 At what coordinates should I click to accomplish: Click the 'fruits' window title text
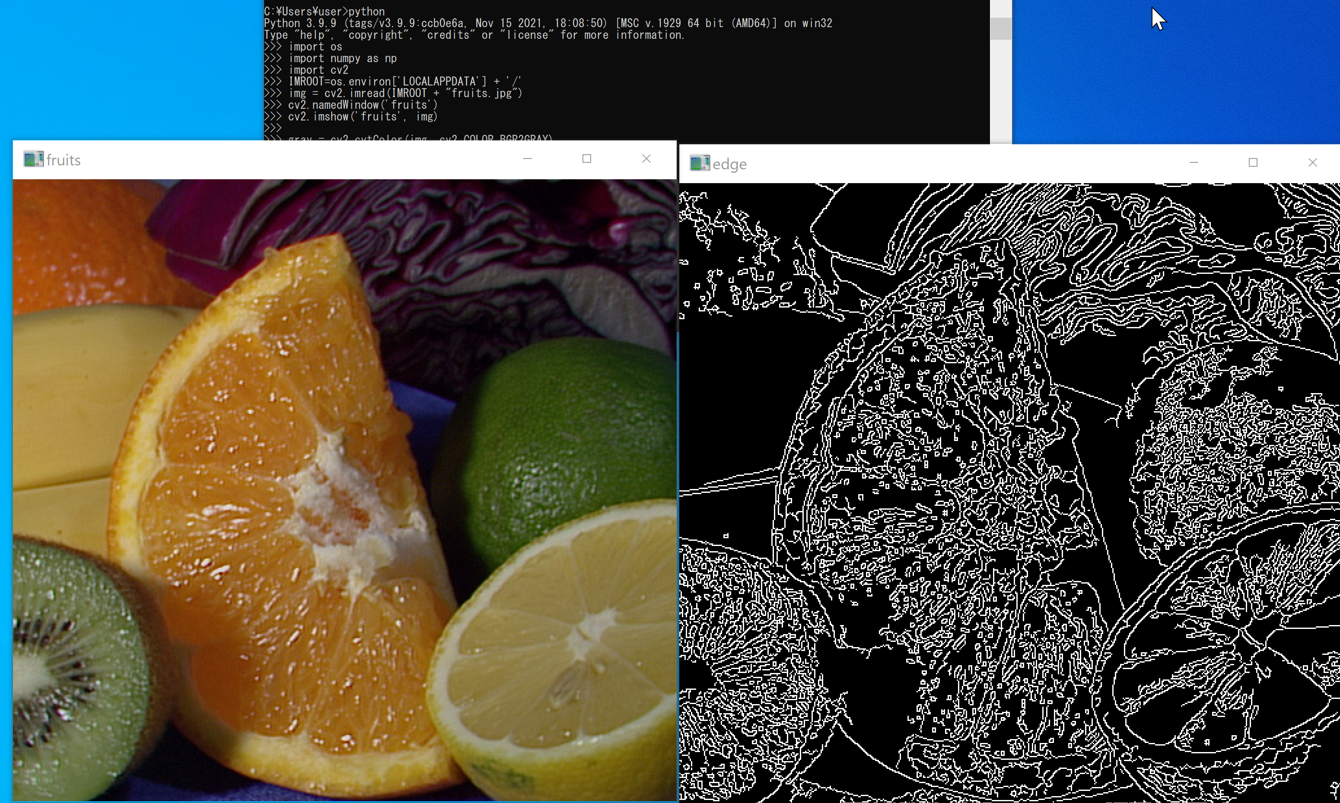pyautogui.click(x=64, y=160)
